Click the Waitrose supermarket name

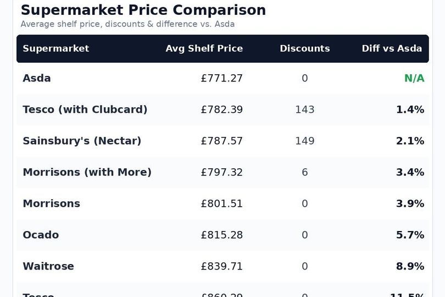click(x=48, y=266)
